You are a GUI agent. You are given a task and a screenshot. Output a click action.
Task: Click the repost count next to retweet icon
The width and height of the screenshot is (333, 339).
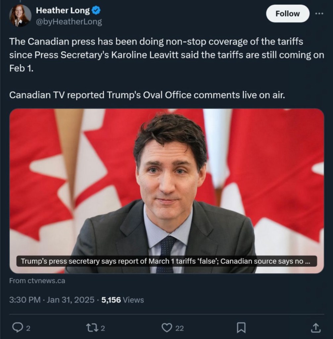coord(103,328)
